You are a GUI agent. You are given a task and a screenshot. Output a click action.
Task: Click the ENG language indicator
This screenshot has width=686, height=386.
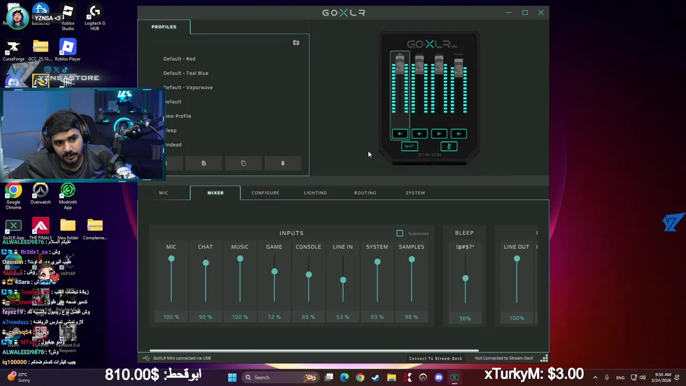(x=620, y=378)
